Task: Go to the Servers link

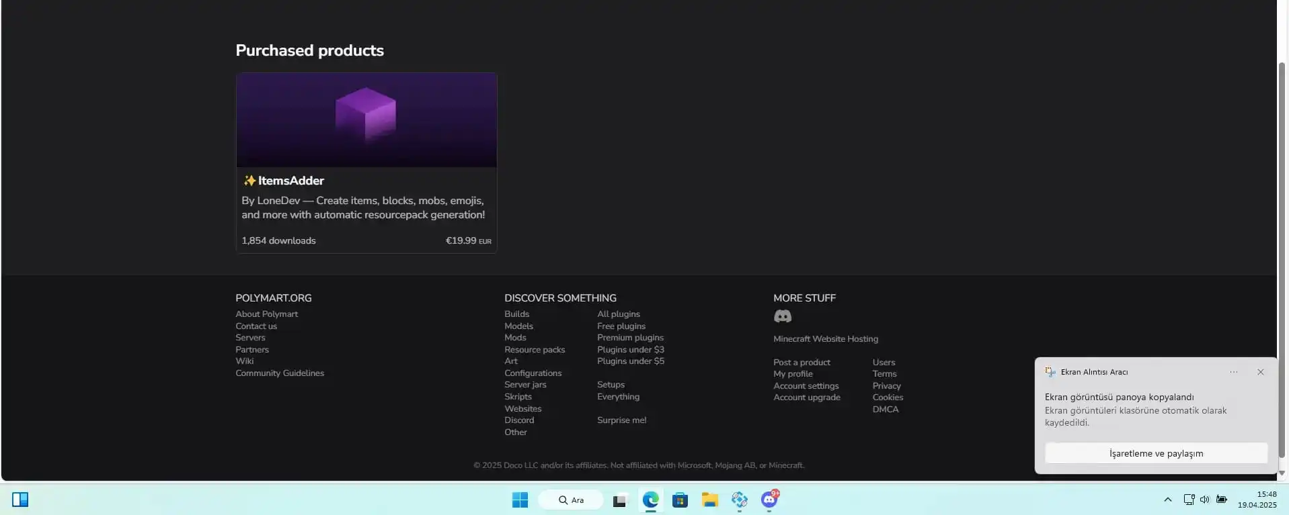Action: pos(250,338)
